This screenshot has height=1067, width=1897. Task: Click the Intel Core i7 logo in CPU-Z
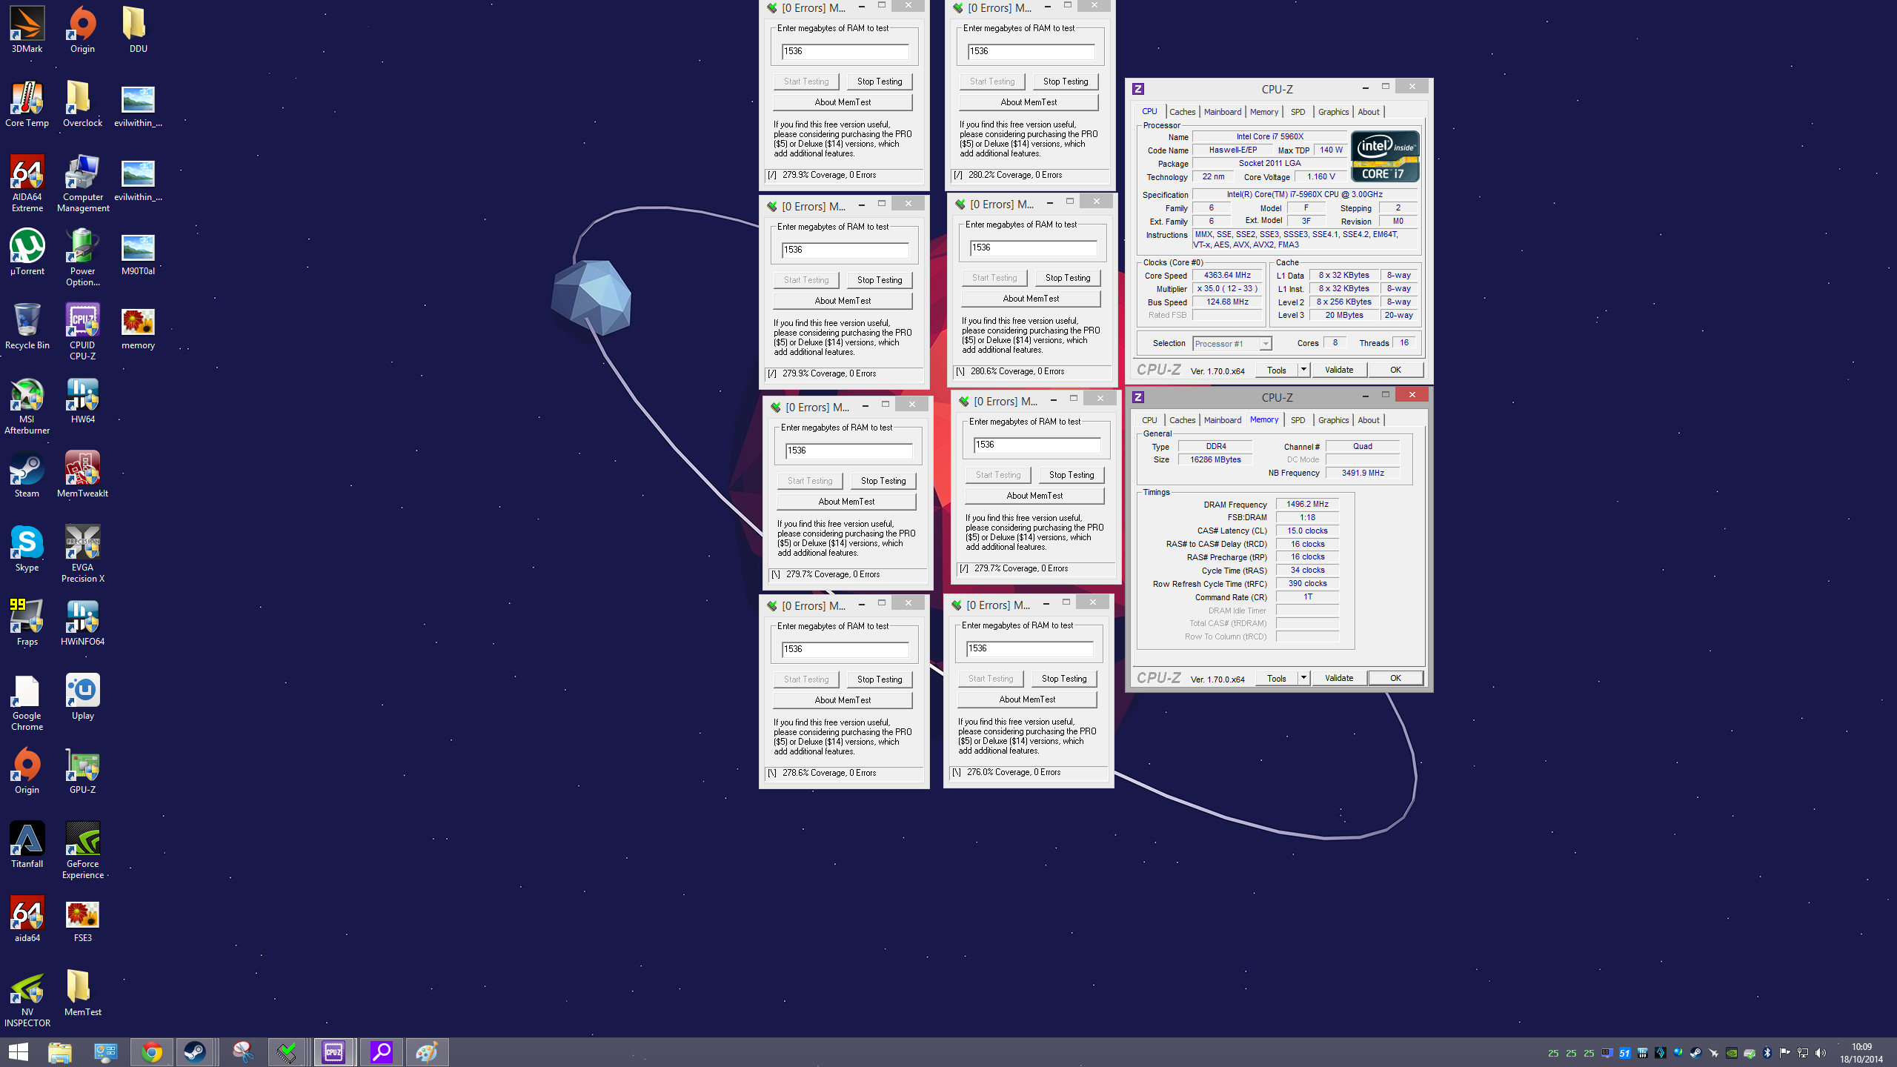(x=1385, y=156)
